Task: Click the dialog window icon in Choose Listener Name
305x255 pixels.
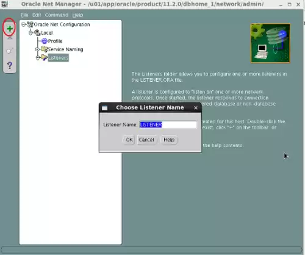Action: [104, 108]
